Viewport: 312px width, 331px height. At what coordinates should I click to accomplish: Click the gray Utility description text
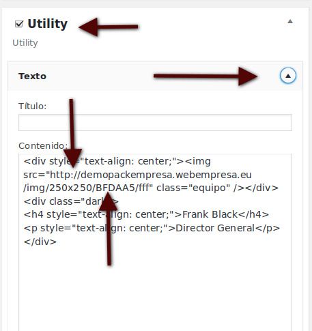[x=25, y=43]
